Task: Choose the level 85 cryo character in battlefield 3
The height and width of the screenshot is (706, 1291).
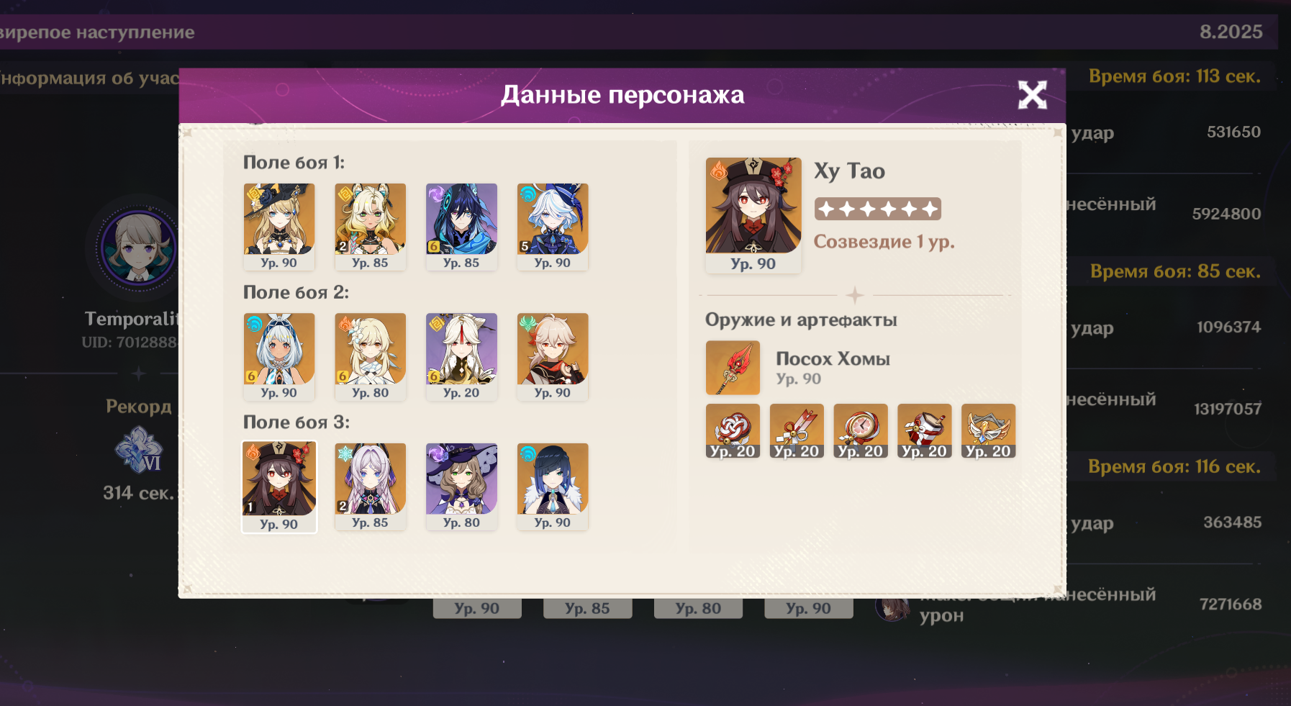Action: pos(370,486)
